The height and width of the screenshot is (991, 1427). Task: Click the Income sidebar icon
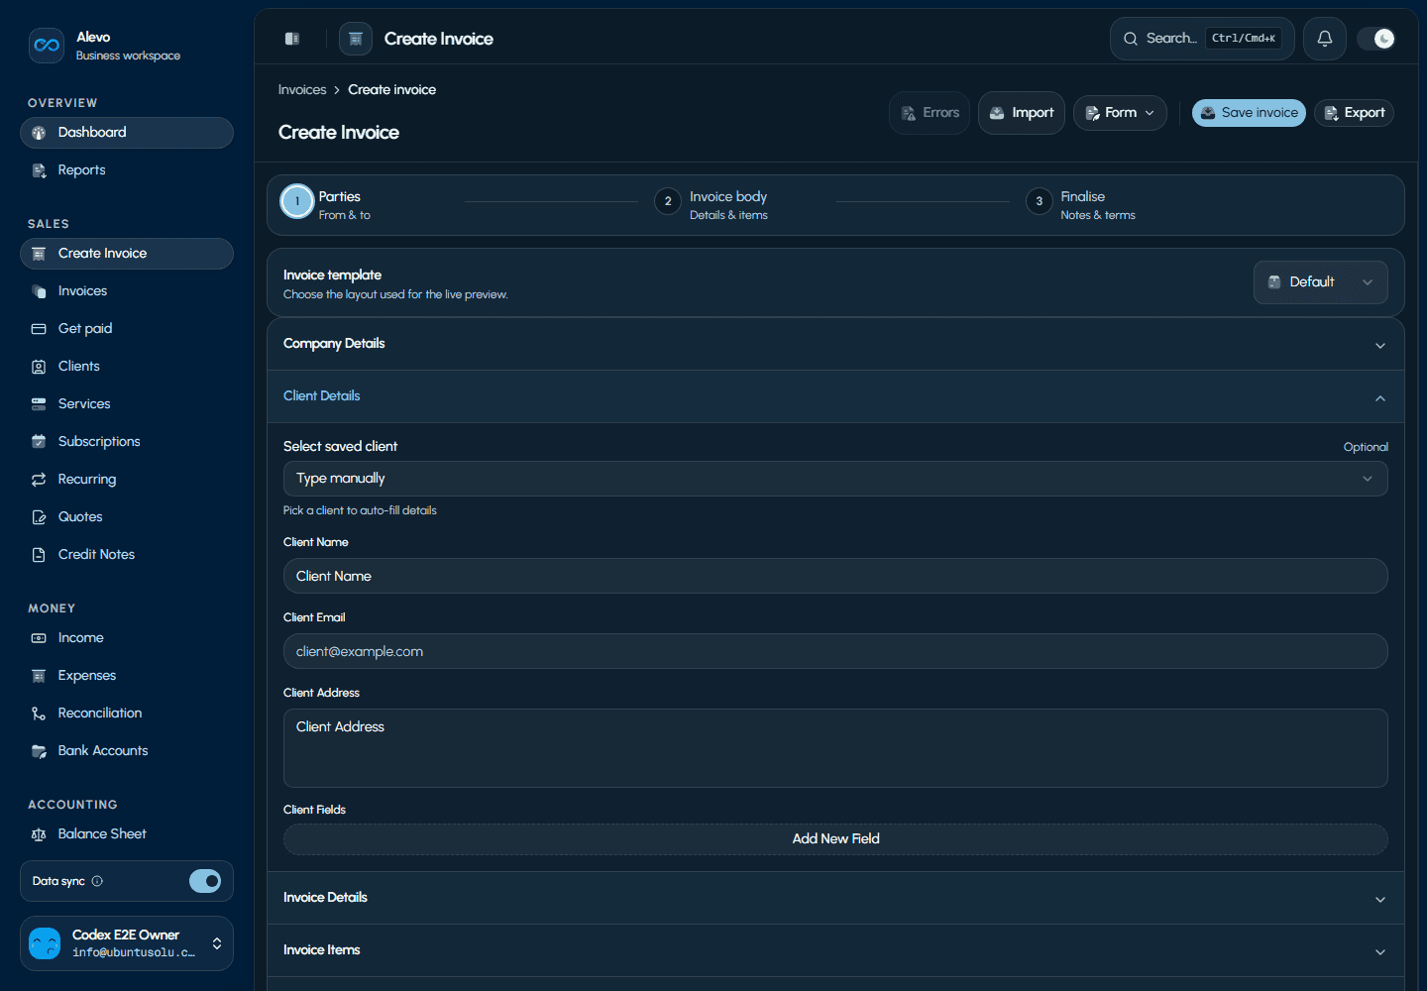coord(39,638)
